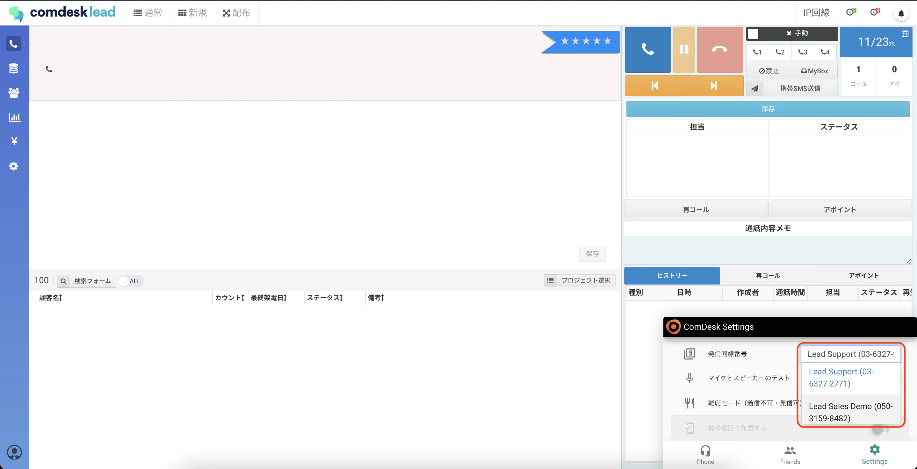Click the アポイント button above memo

tap(840, 210)
